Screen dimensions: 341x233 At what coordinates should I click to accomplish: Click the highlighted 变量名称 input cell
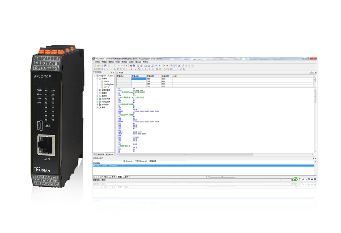(139, 79)
